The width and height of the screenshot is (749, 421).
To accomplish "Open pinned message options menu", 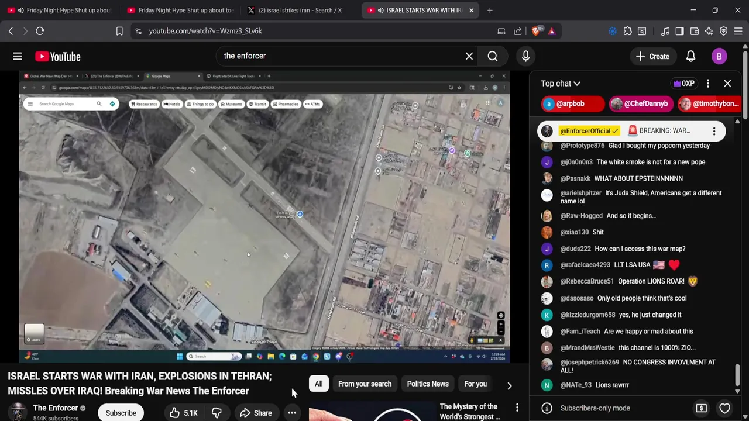I will 714,131.
